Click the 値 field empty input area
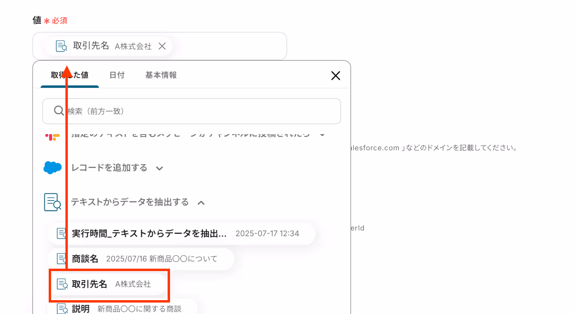 229,46
